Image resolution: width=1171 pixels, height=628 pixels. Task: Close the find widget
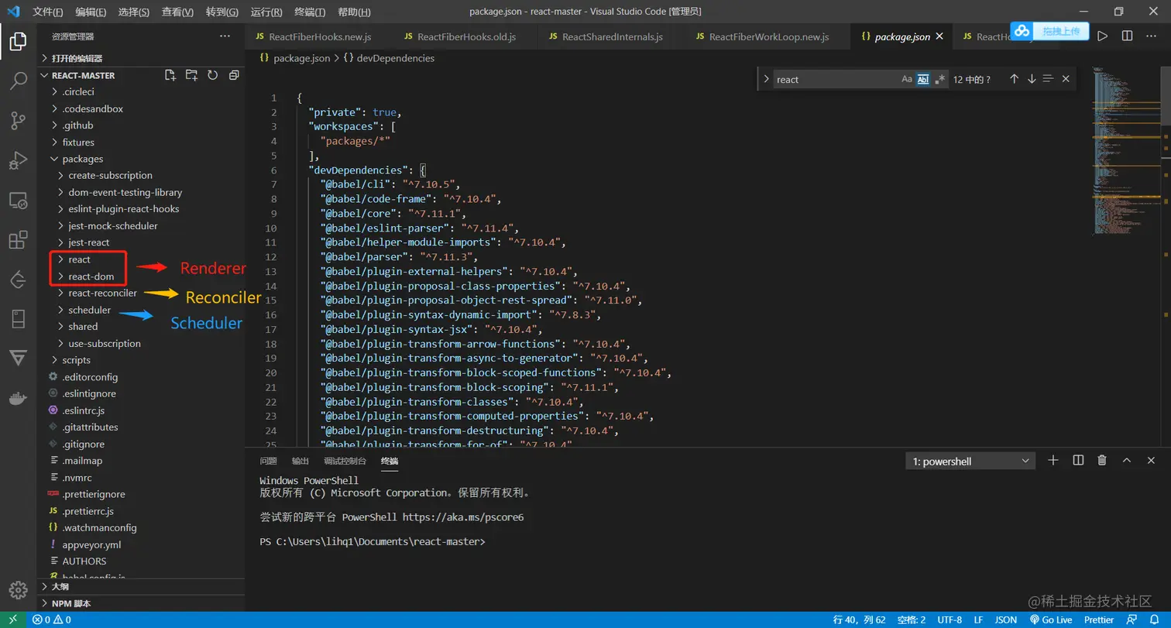tap(1066, 79)
